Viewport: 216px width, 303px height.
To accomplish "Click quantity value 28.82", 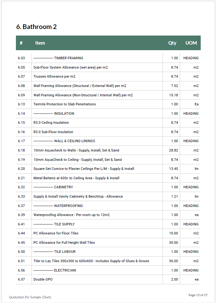I will pyautogui.click(x=174, y=150).
